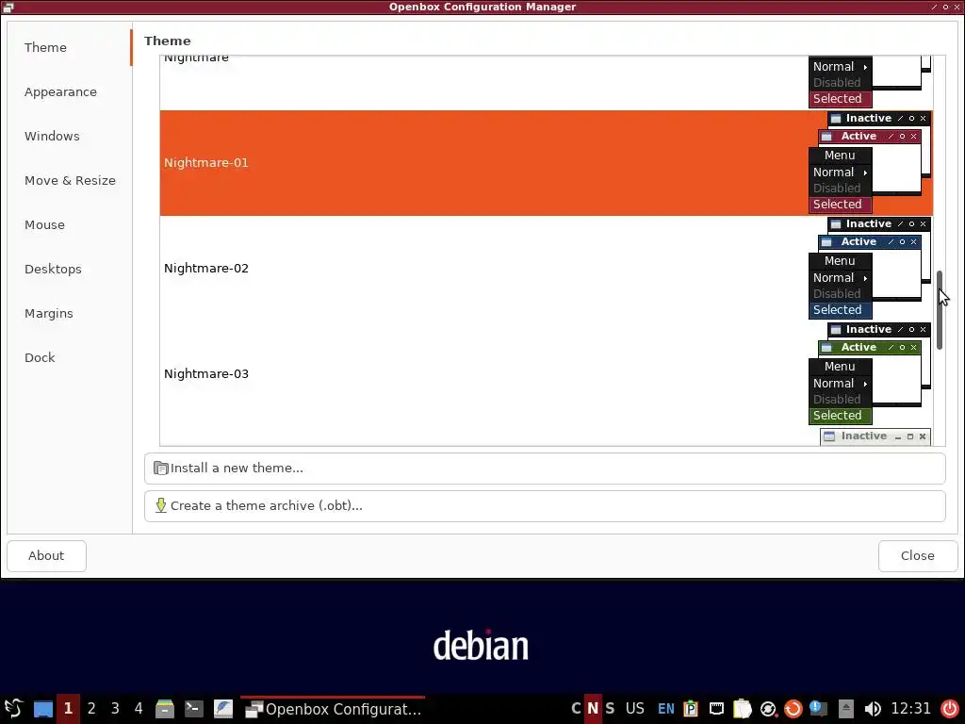Click the EN input language indicator
This screenshot has width=965, height=724.
(666, 709)
